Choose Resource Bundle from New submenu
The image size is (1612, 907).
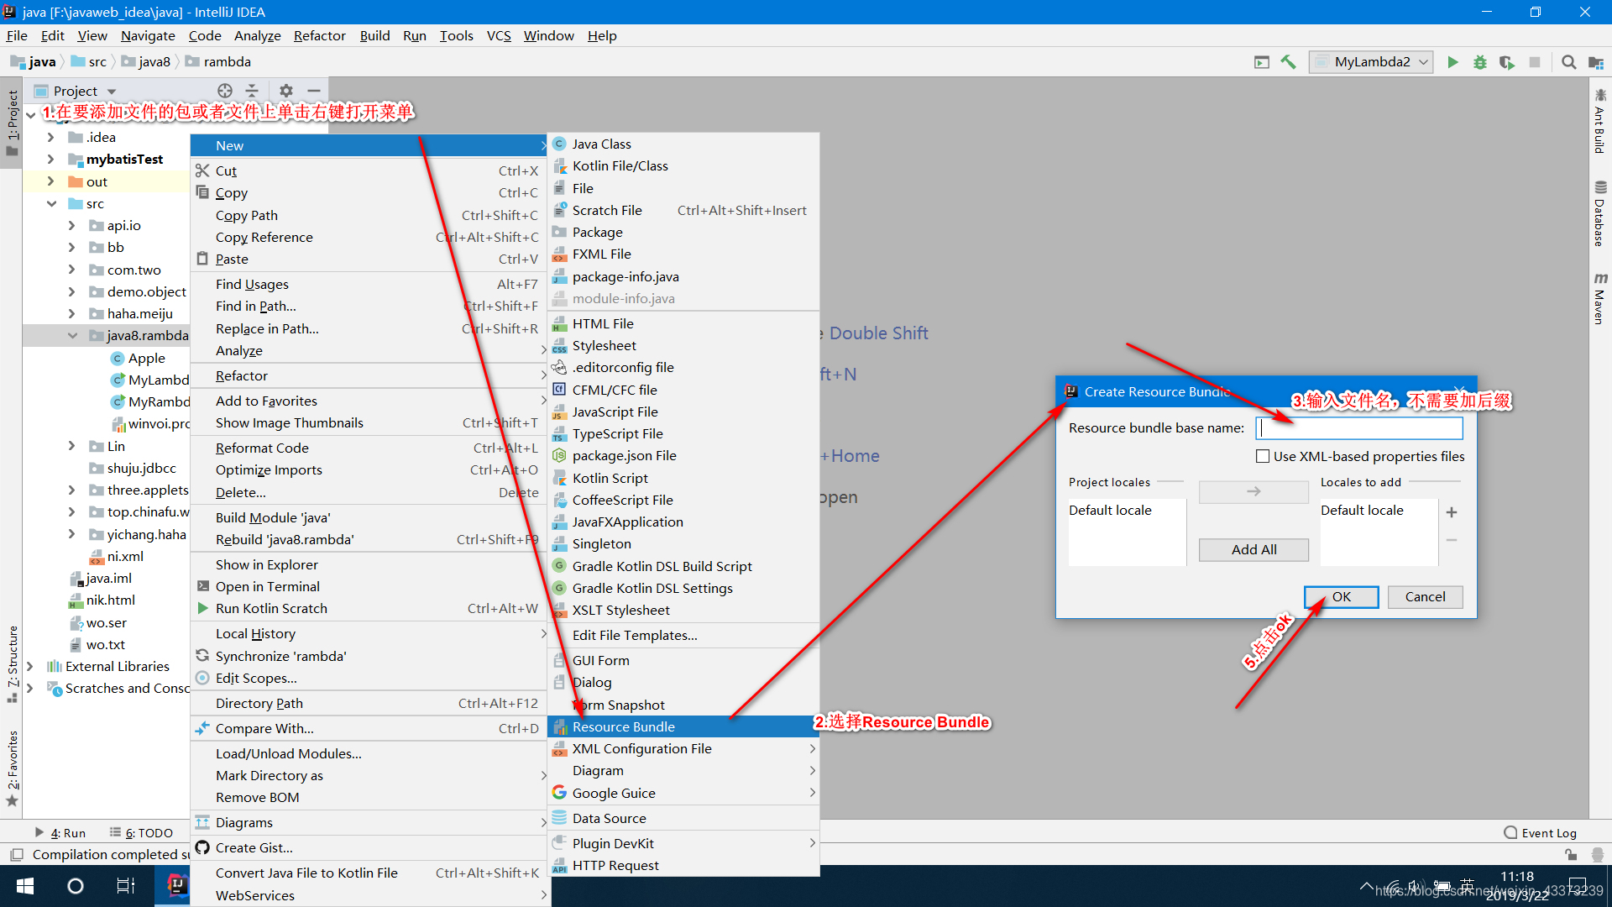click(683, 726)
